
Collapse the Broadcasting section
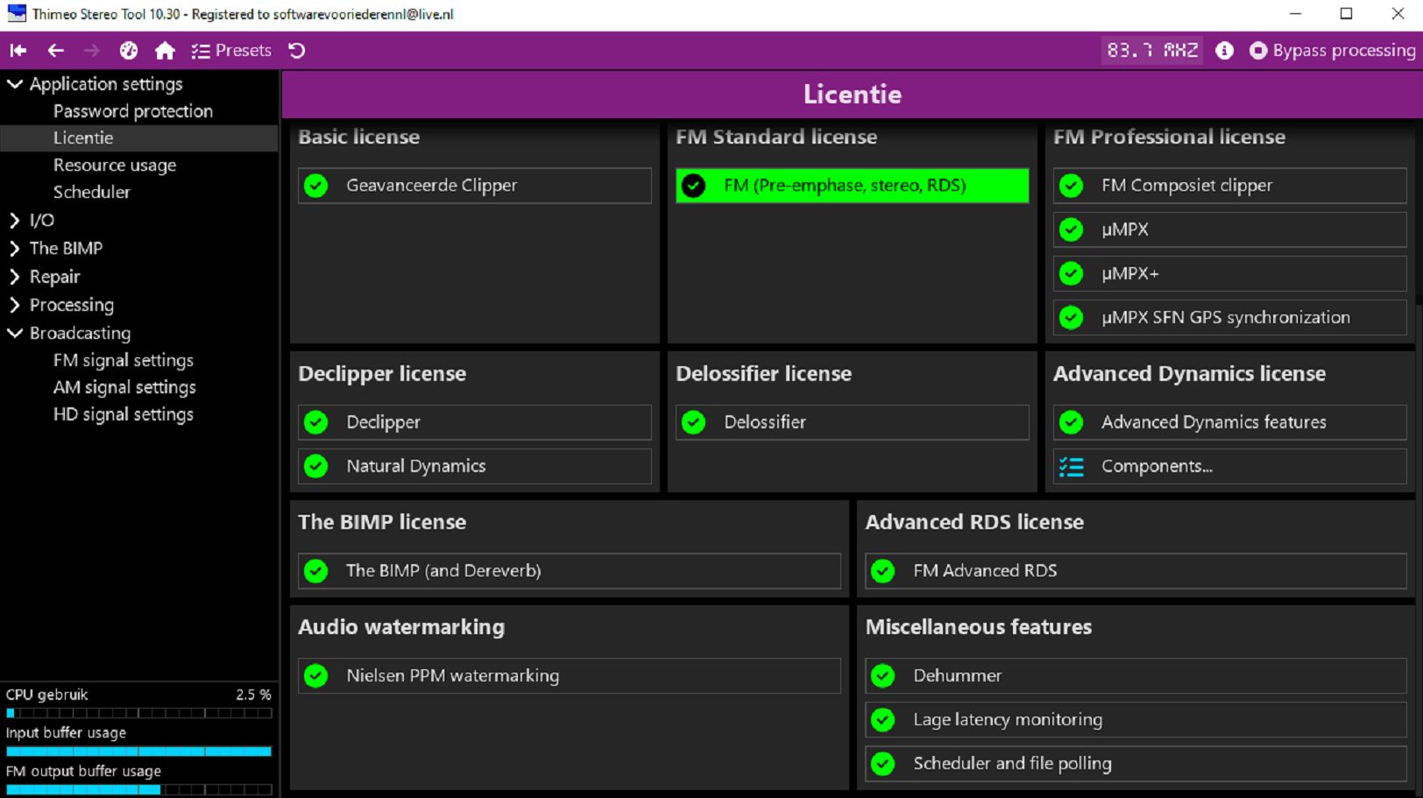[15, 333]
